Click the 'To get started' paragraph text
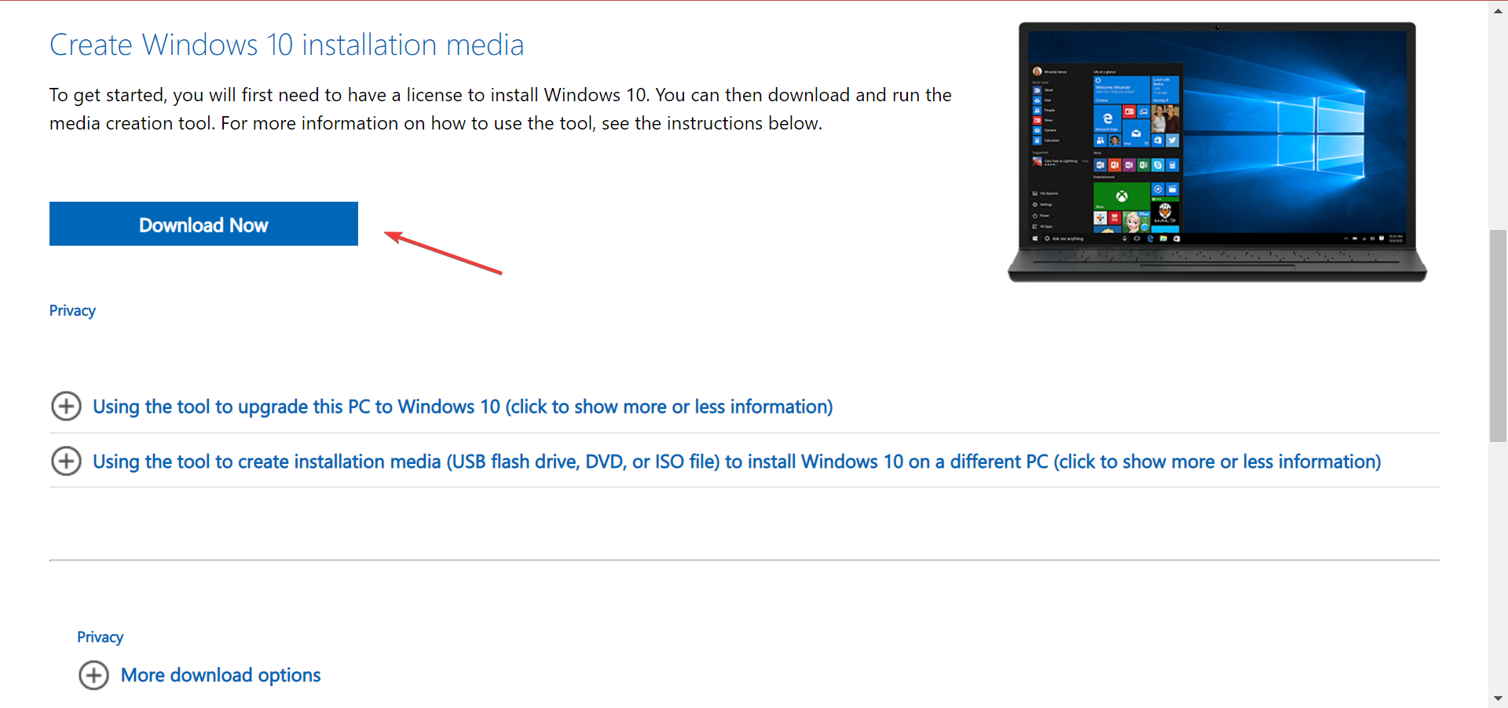 point(500,109)
